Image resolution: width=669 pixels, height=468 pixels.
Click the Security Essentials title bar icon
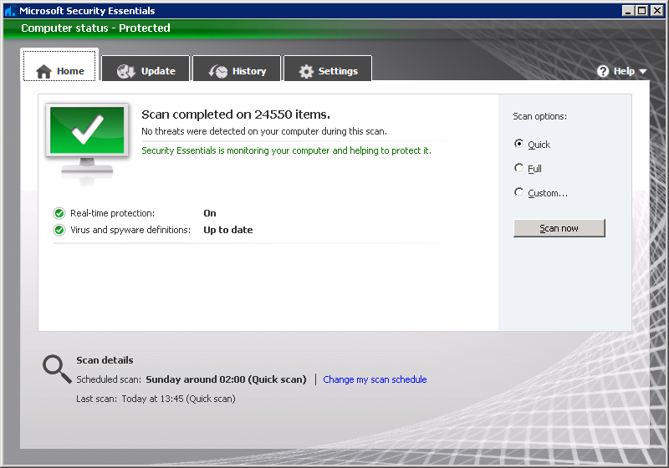(10, 11)
